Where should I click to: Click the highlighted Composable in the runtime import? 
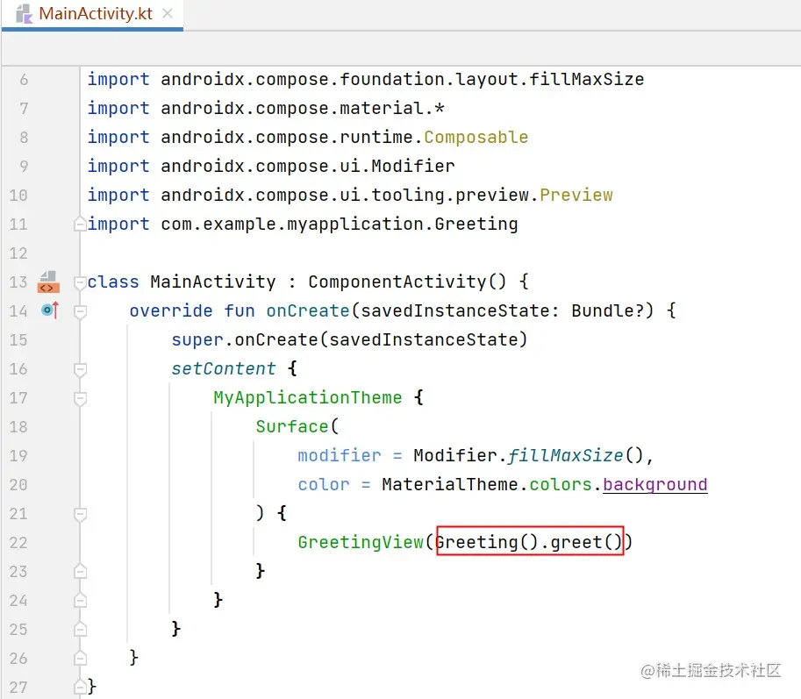point(475,137)
